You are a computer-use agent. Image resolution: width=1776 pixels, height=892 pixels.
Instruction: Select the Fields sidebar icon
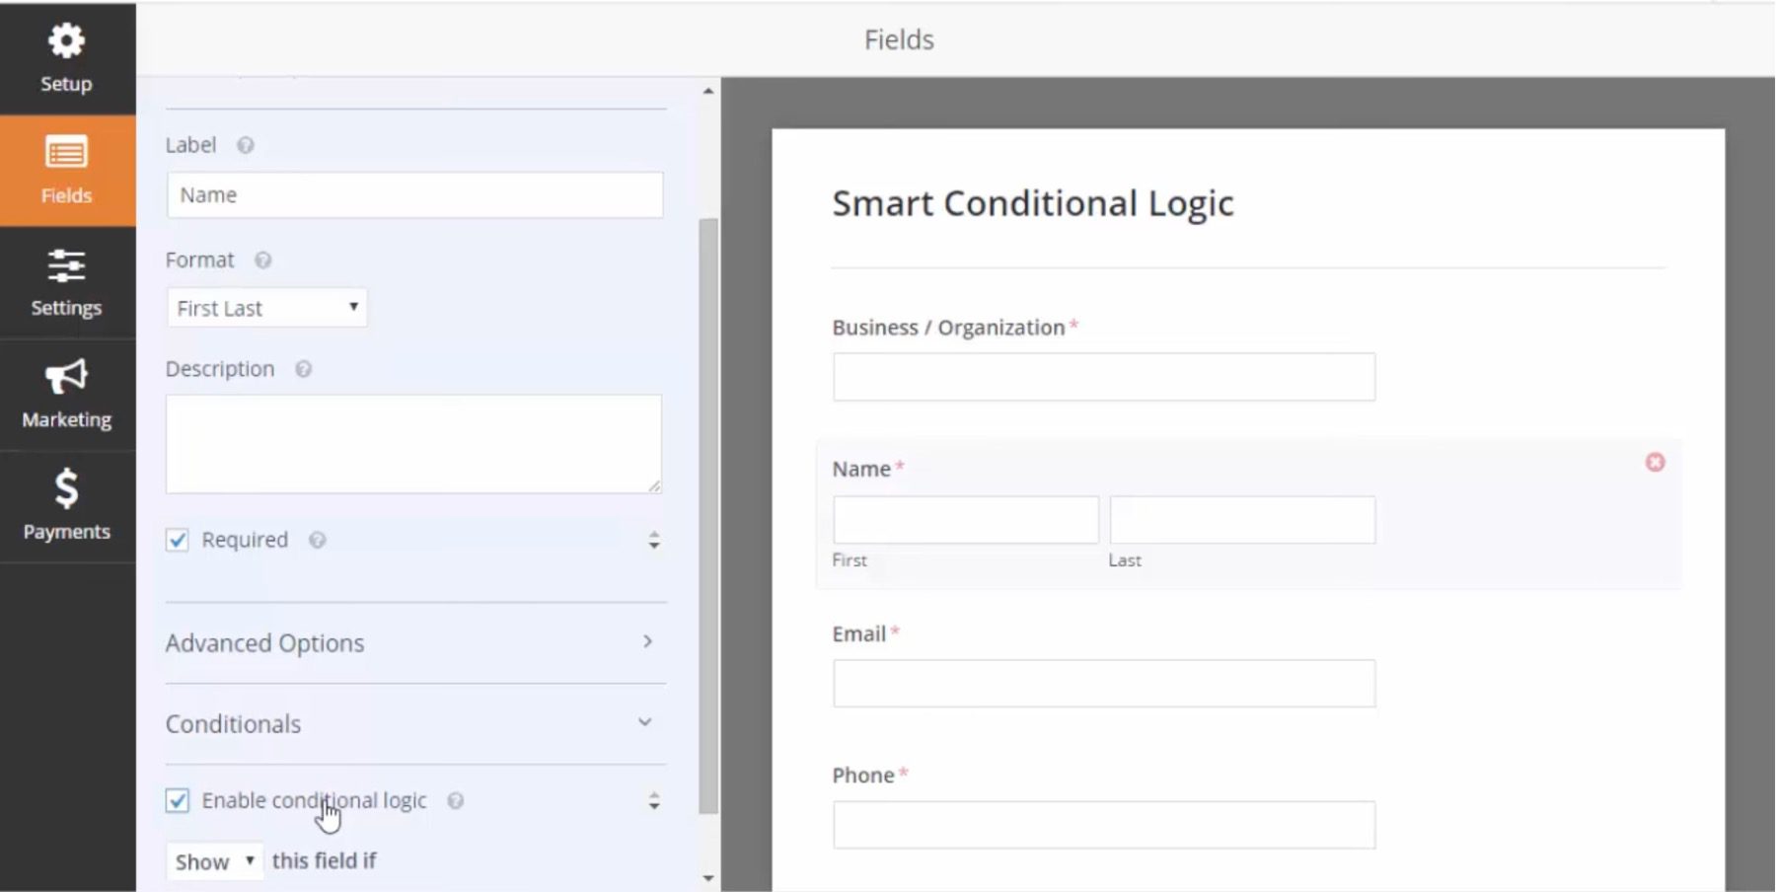65,170
